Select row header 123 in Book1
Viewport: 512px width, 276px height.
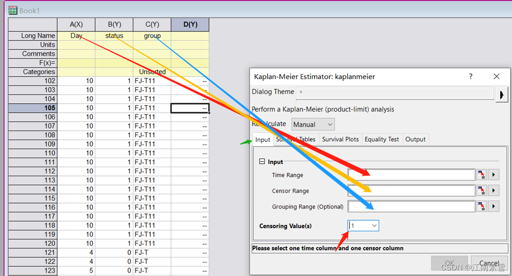tap(33, 270)
